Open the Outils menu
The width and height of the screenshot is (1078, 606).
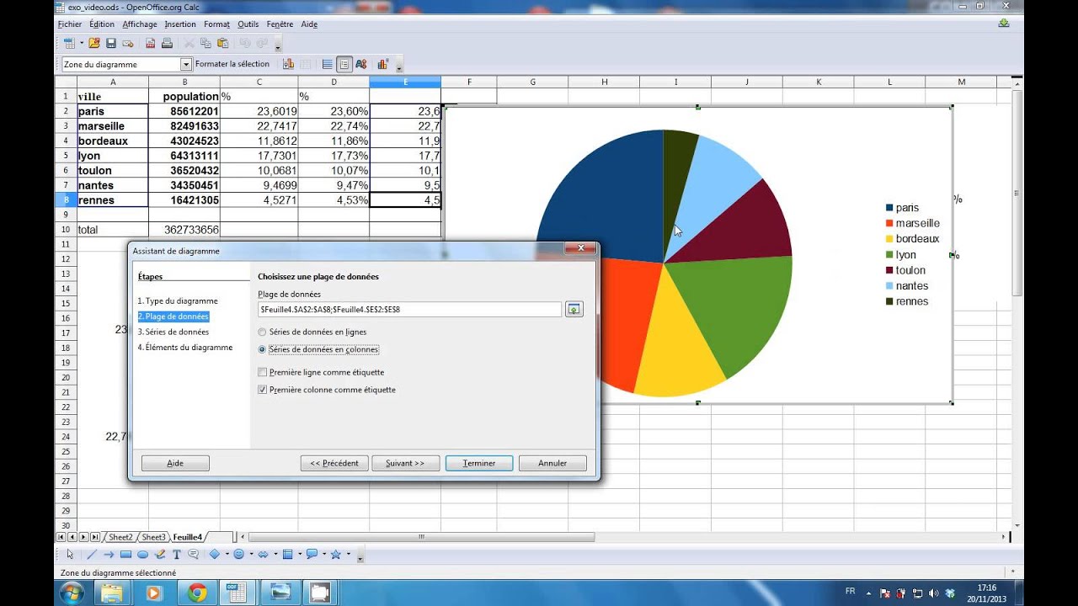point(248,24)
